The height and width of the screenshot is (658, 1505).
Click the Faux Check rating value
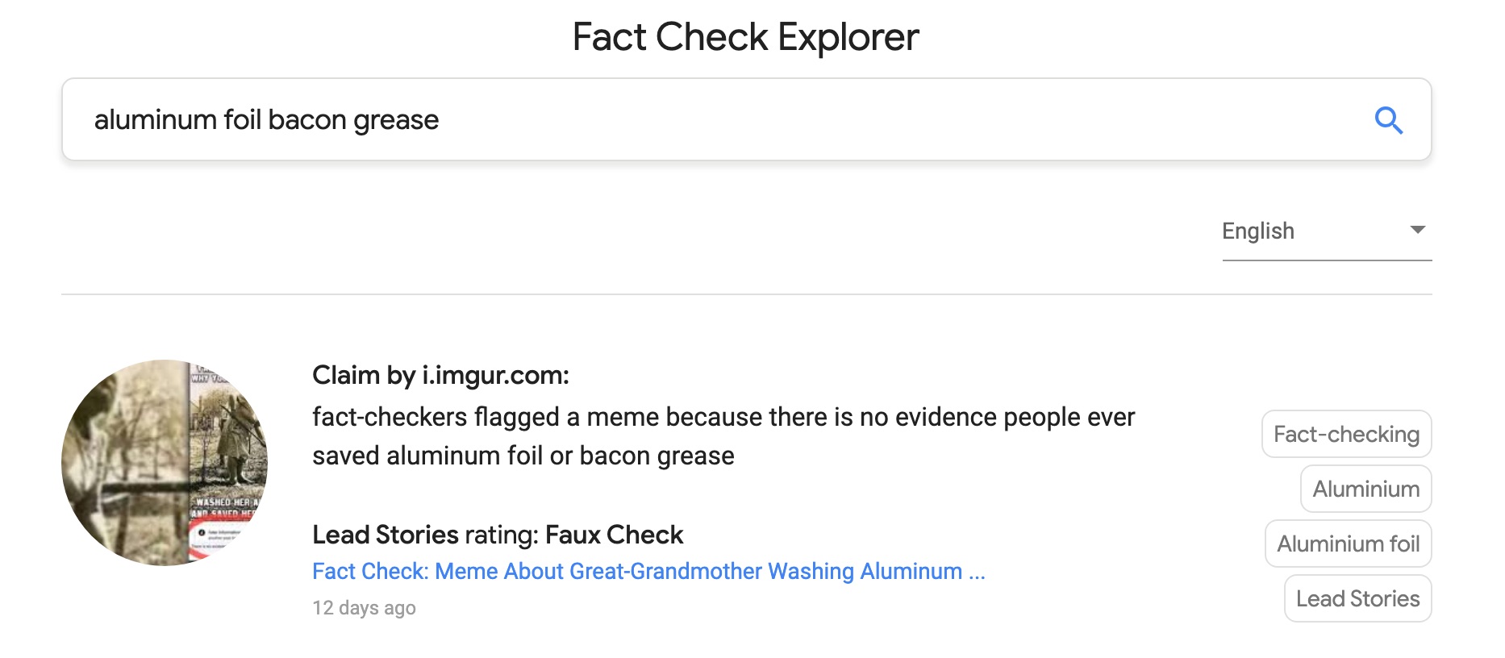coord(614,535)
